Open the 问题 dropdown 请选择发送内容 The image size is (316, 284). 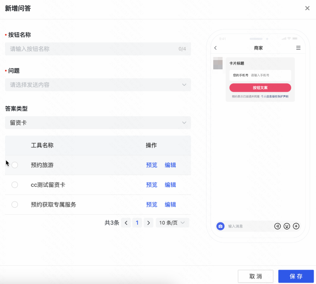tap(98, 85)
